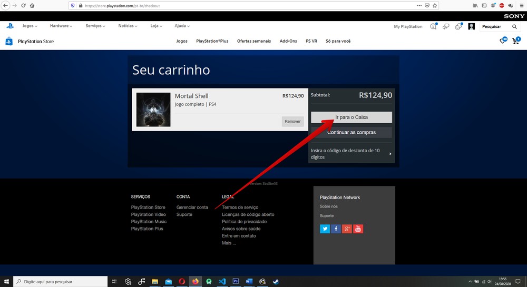Screen dimensions: 527x287
Task: Click the Mortal Shell cover thumbnail
Action: pyautogui.click(x=153, y=110)
